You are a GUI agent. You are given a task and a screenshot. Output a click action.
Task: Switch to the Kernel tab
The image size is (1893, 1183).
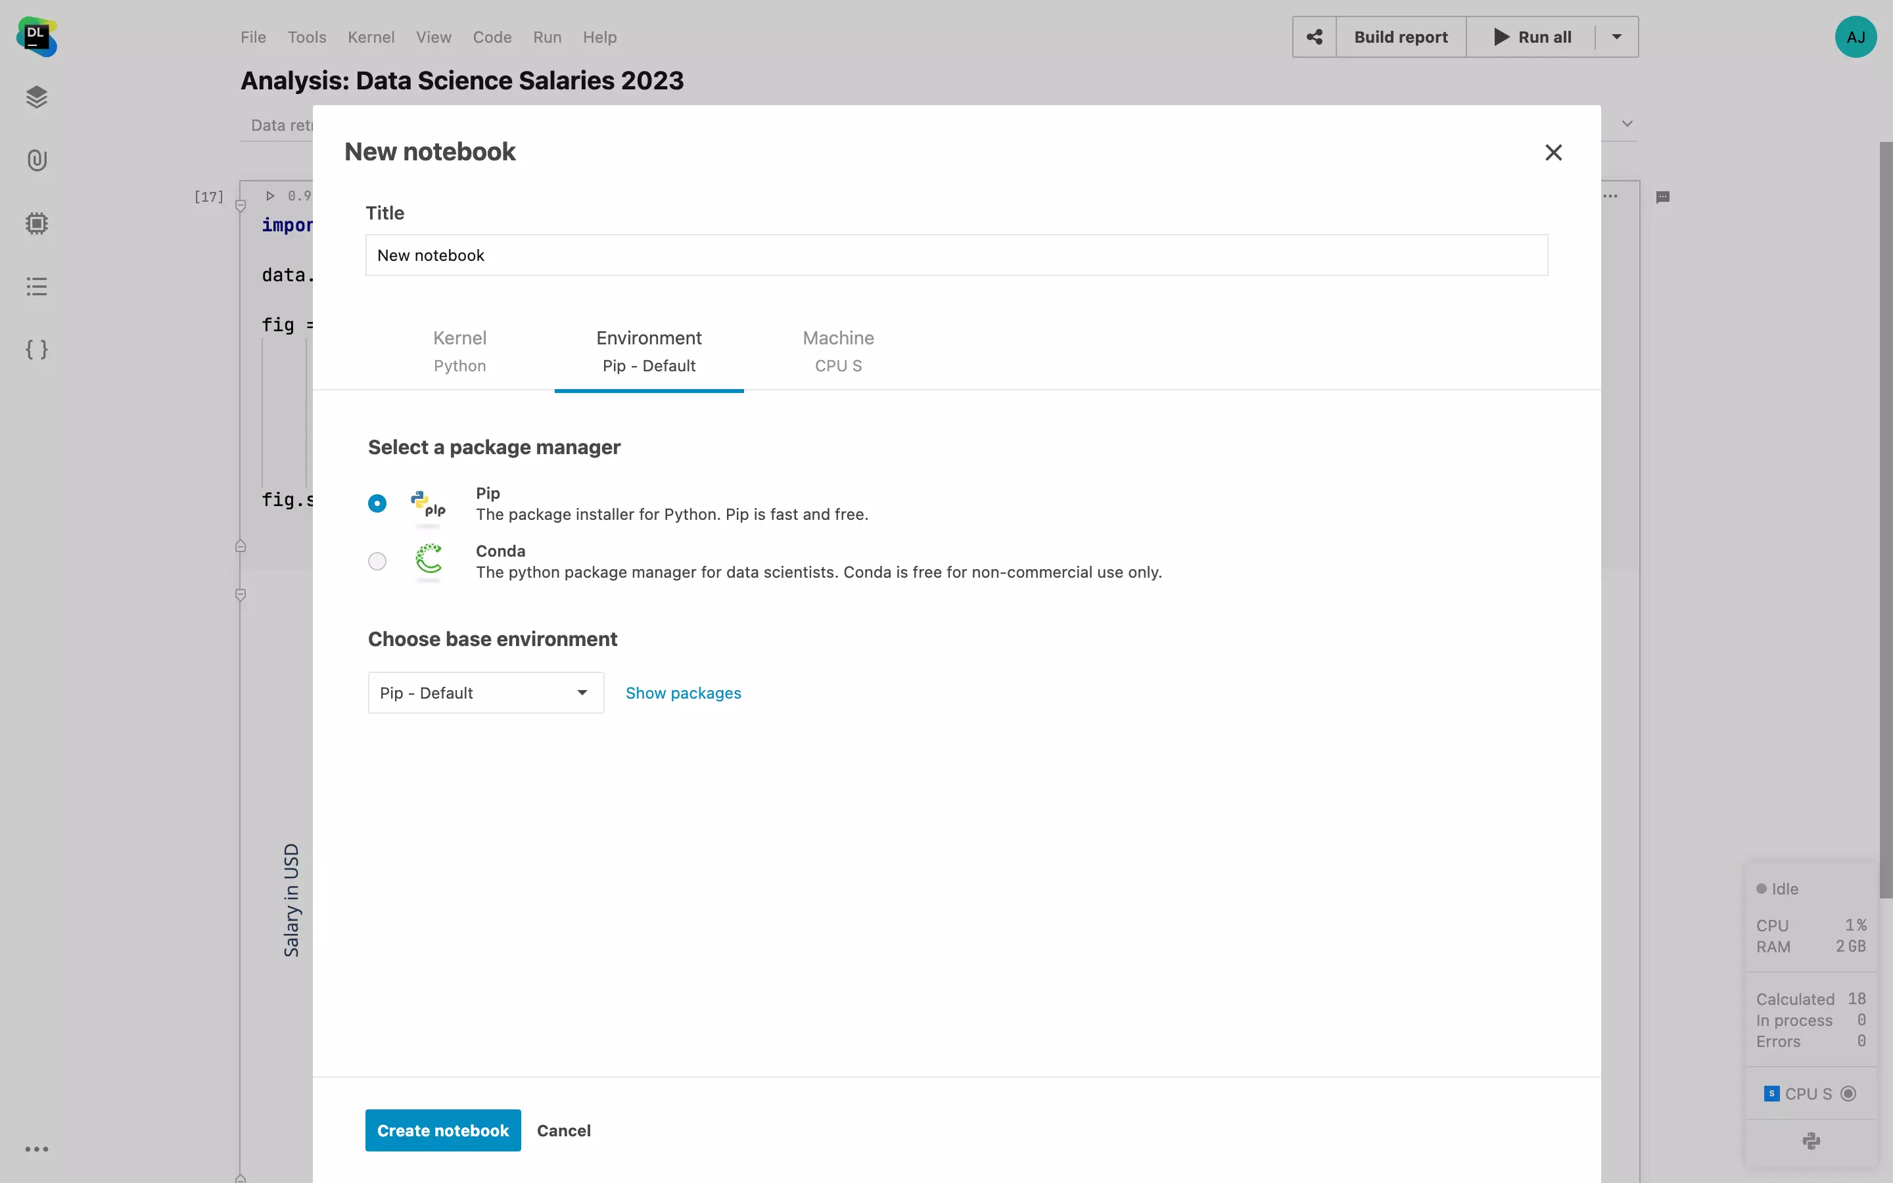[459, 350]
